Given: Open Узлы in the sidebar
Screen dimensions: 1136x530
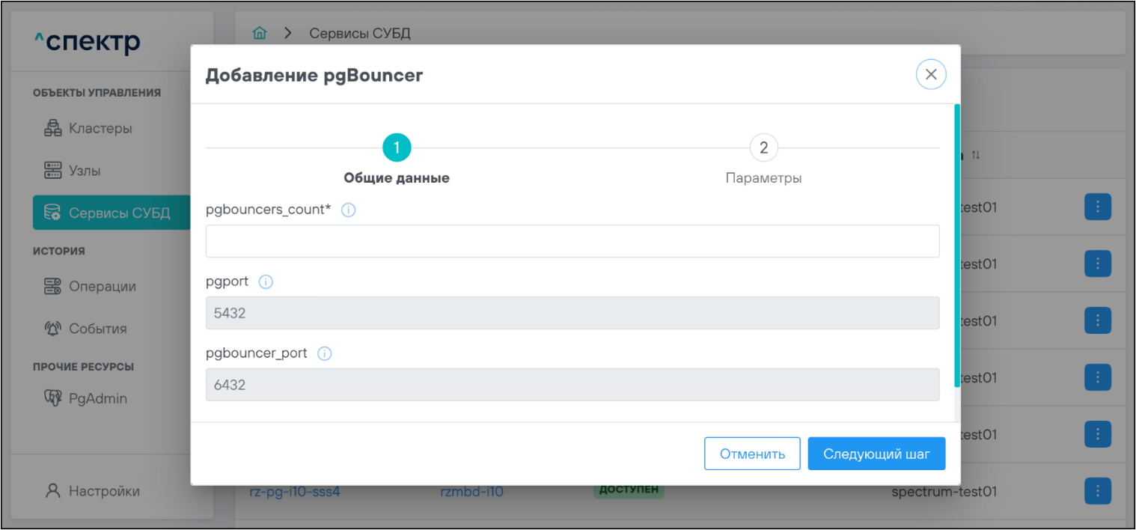Looking at the screenshot, I should (85, 171).
